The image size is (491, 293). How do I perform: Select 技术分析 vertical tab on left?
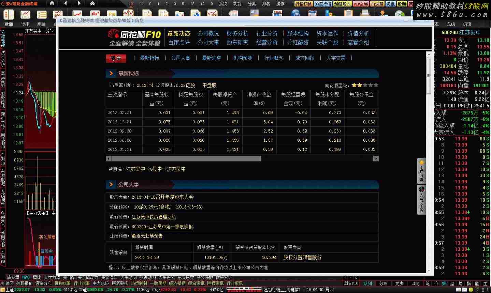click(3, 59)
